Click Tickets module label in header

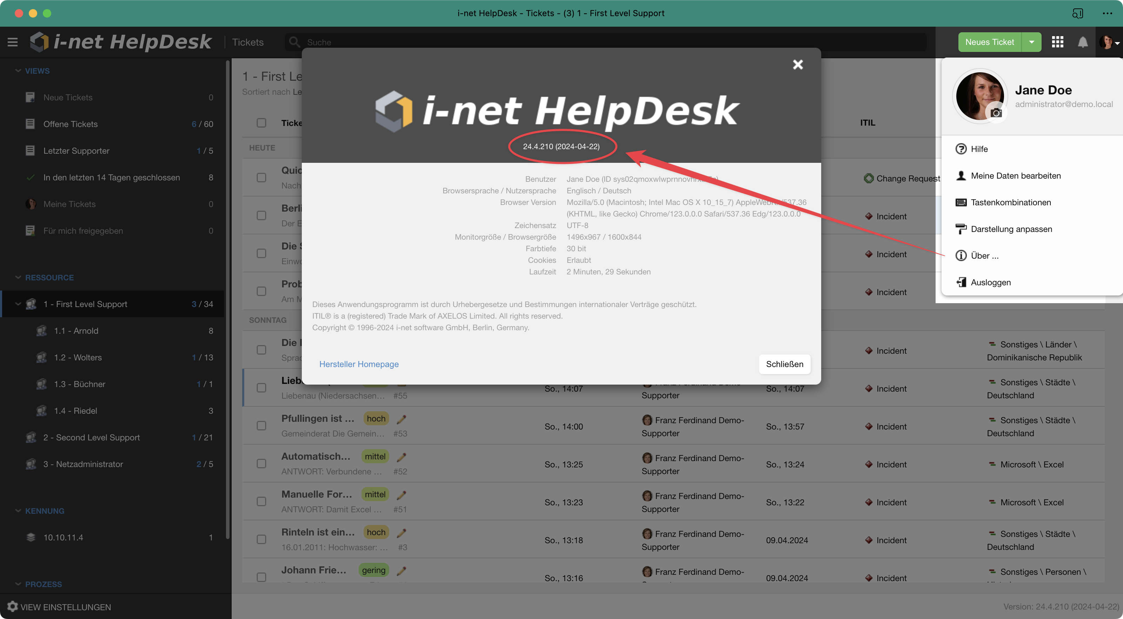[x=248, y=42]
